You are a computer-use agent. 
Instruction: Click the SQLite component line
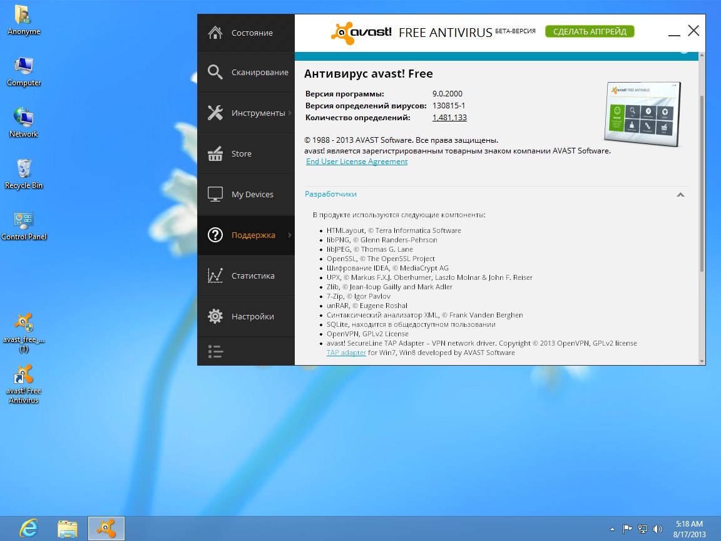(411, 324)
